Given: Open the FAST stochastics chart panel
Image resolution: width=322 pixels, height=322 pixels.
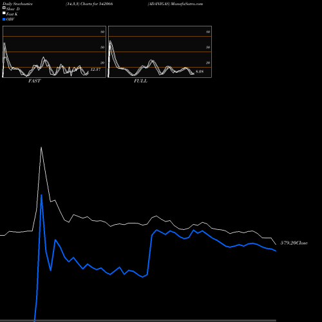Looking at the screenshot, I should tap(54, 52).
